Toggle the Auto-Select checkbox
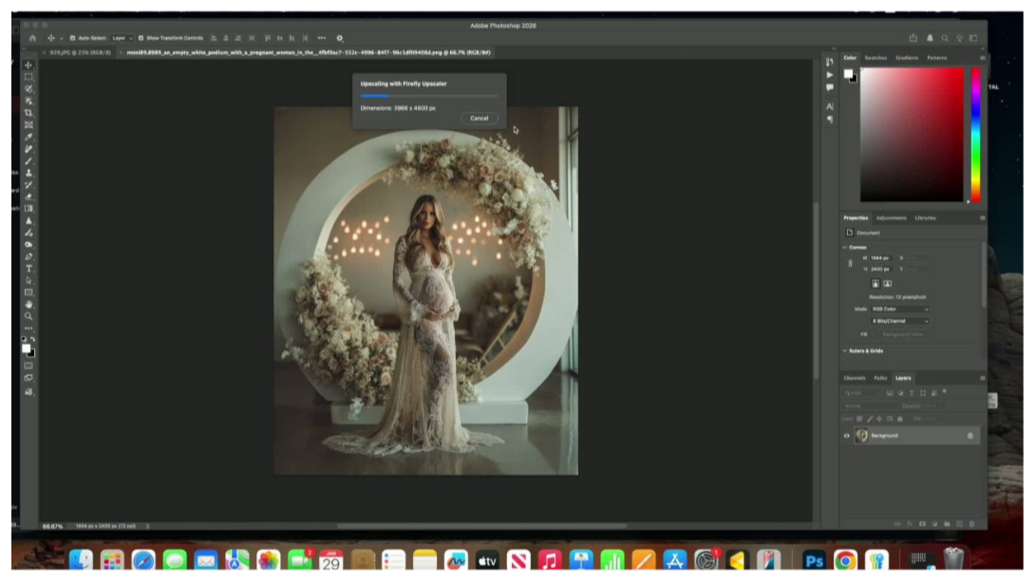 tap(72, 38)
